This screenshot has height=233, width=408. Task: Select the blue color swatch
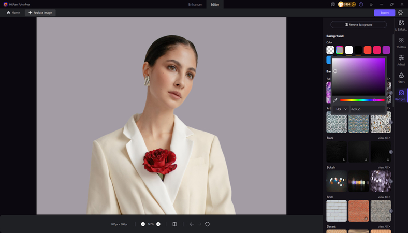coord(328,60)
